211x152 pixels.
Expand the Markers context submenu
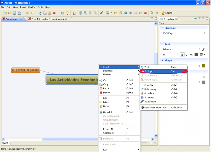[119, 75]
